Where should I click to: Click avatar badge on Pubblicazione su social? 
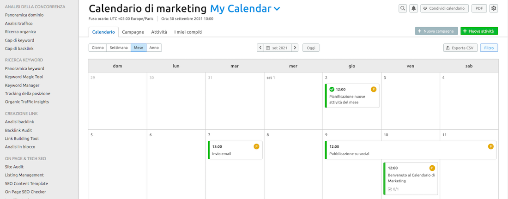[x=491, y=146]
